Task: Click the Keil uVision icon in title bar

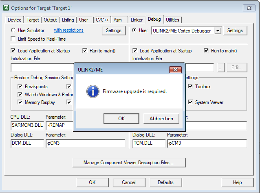Action: (x=6, y=8)
